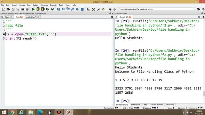
Task: Go forward with the right arrow icon
Action: pos(115,9)
